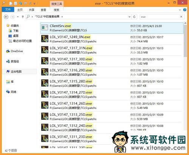Click date 2015/4/3 23:30 of ClientSrv.exe
This screenshot has height=155, width=189.
[152, 26]
